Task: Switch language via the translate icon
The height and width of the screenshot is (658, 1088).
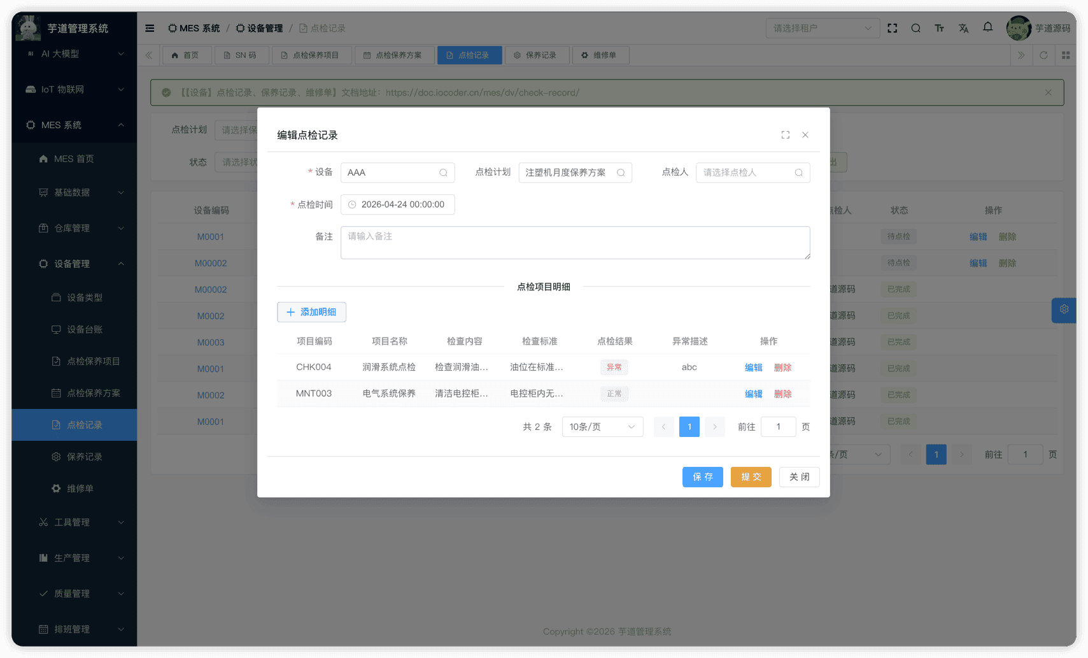Action: [963, 28]
